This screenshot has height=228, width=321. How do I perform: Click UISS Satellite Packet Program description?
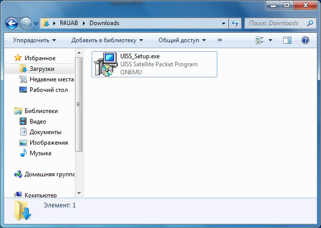(x=159, y=64)
